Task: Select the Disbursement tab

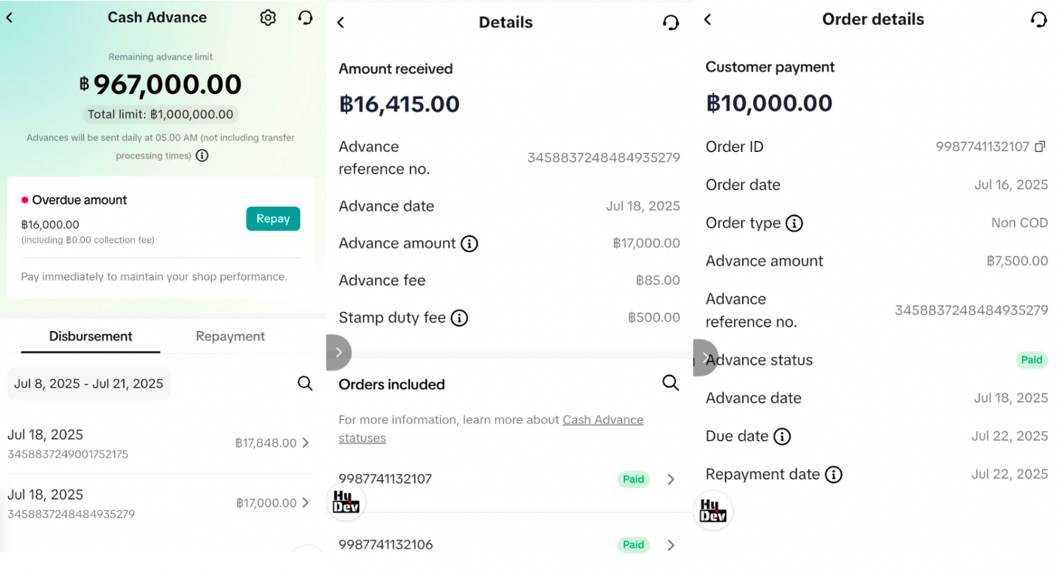Action: pos(90,337)
